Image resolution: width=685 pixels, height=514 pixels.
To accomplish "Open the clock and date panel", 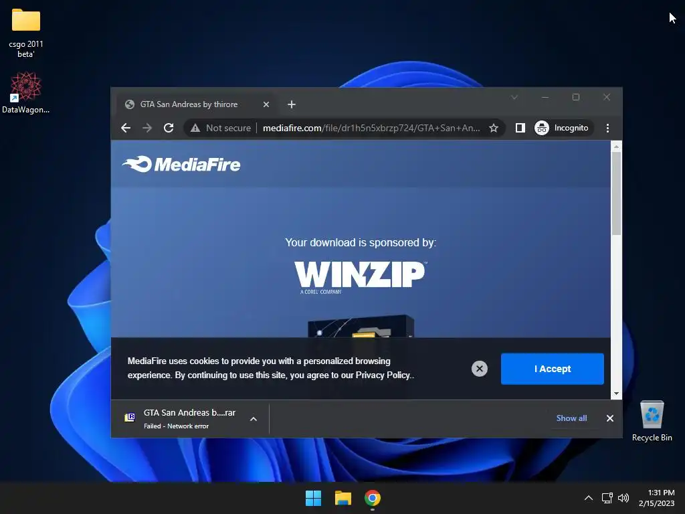I will [656, 498].
